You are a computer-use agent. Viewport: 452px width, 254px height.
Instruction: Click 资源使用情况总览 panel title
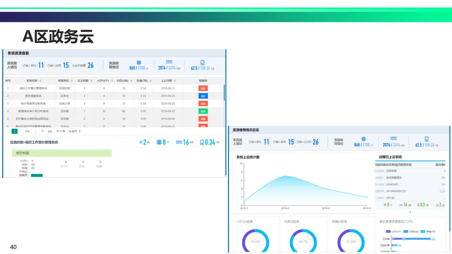[x=246, y=130]
